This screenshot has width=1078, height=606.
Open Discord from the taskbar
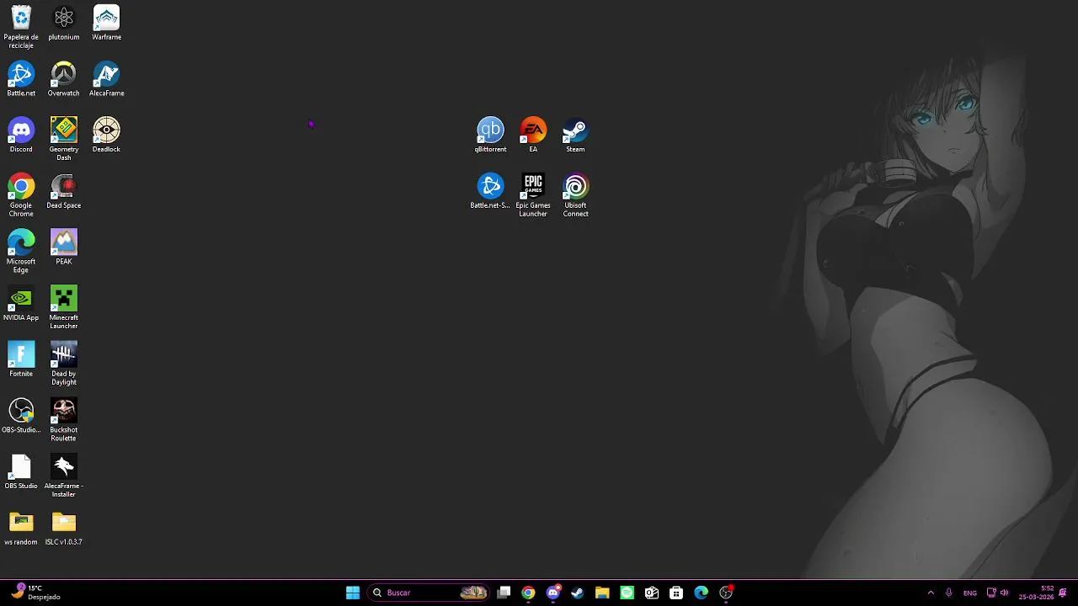(x=552, y=593)
